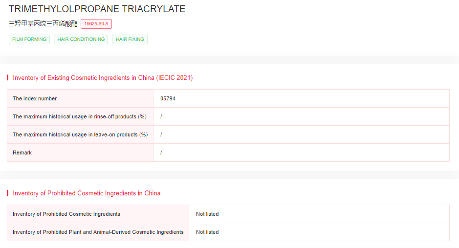Click the Prohibited Plant and Animal-Derived row label
The height and width of the screenshot is (248, 459).
98,232
